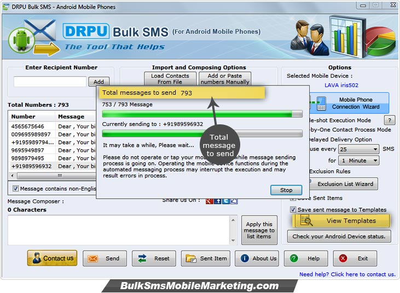400x293 pixels.
Task: Click the green question mark Help icon
Action: 294,258
